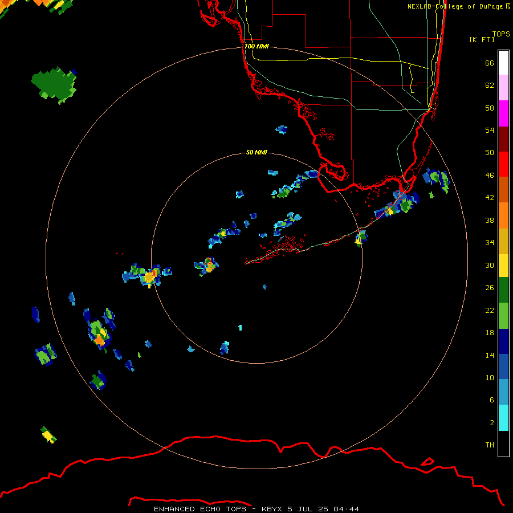Click the legend value 18

(x=490, y=333)
